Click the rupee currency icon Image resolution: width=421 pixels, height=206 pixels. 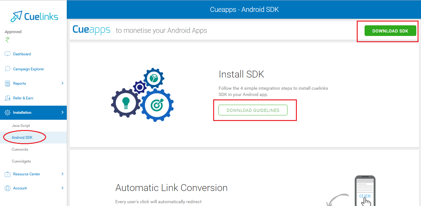(x=7, y=40)
